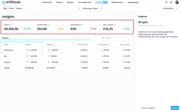The image size is (181, 112).
Task: Click the info icon next to Omzet
Action: [11, 25]
